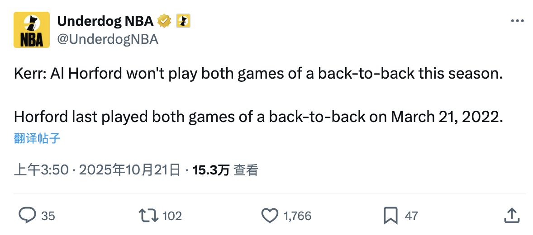Like the post with the heart icon

tap(270, 216)
